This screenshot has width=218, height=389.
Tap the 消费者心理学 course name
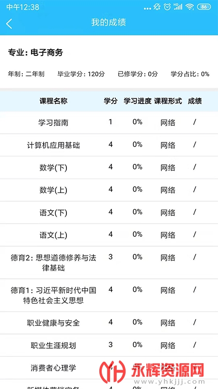point(53,368)
